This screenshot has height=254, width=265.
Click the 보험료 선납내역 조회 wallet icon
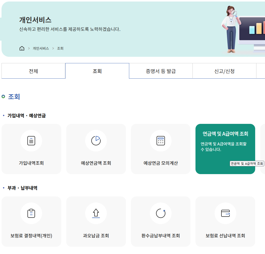tap(225, 213)
